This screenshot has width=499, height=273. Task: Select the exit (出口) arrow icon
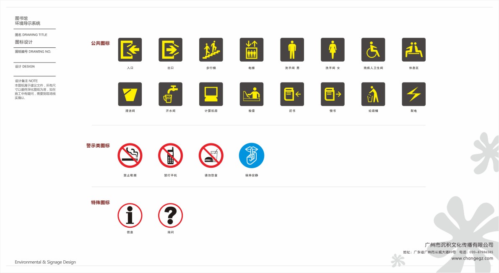[x=171, y=49]
